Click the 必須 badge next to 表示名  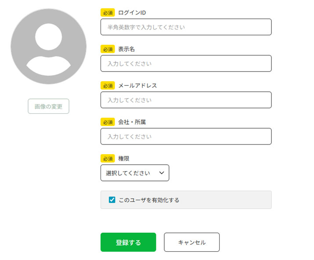coord(108,49)
